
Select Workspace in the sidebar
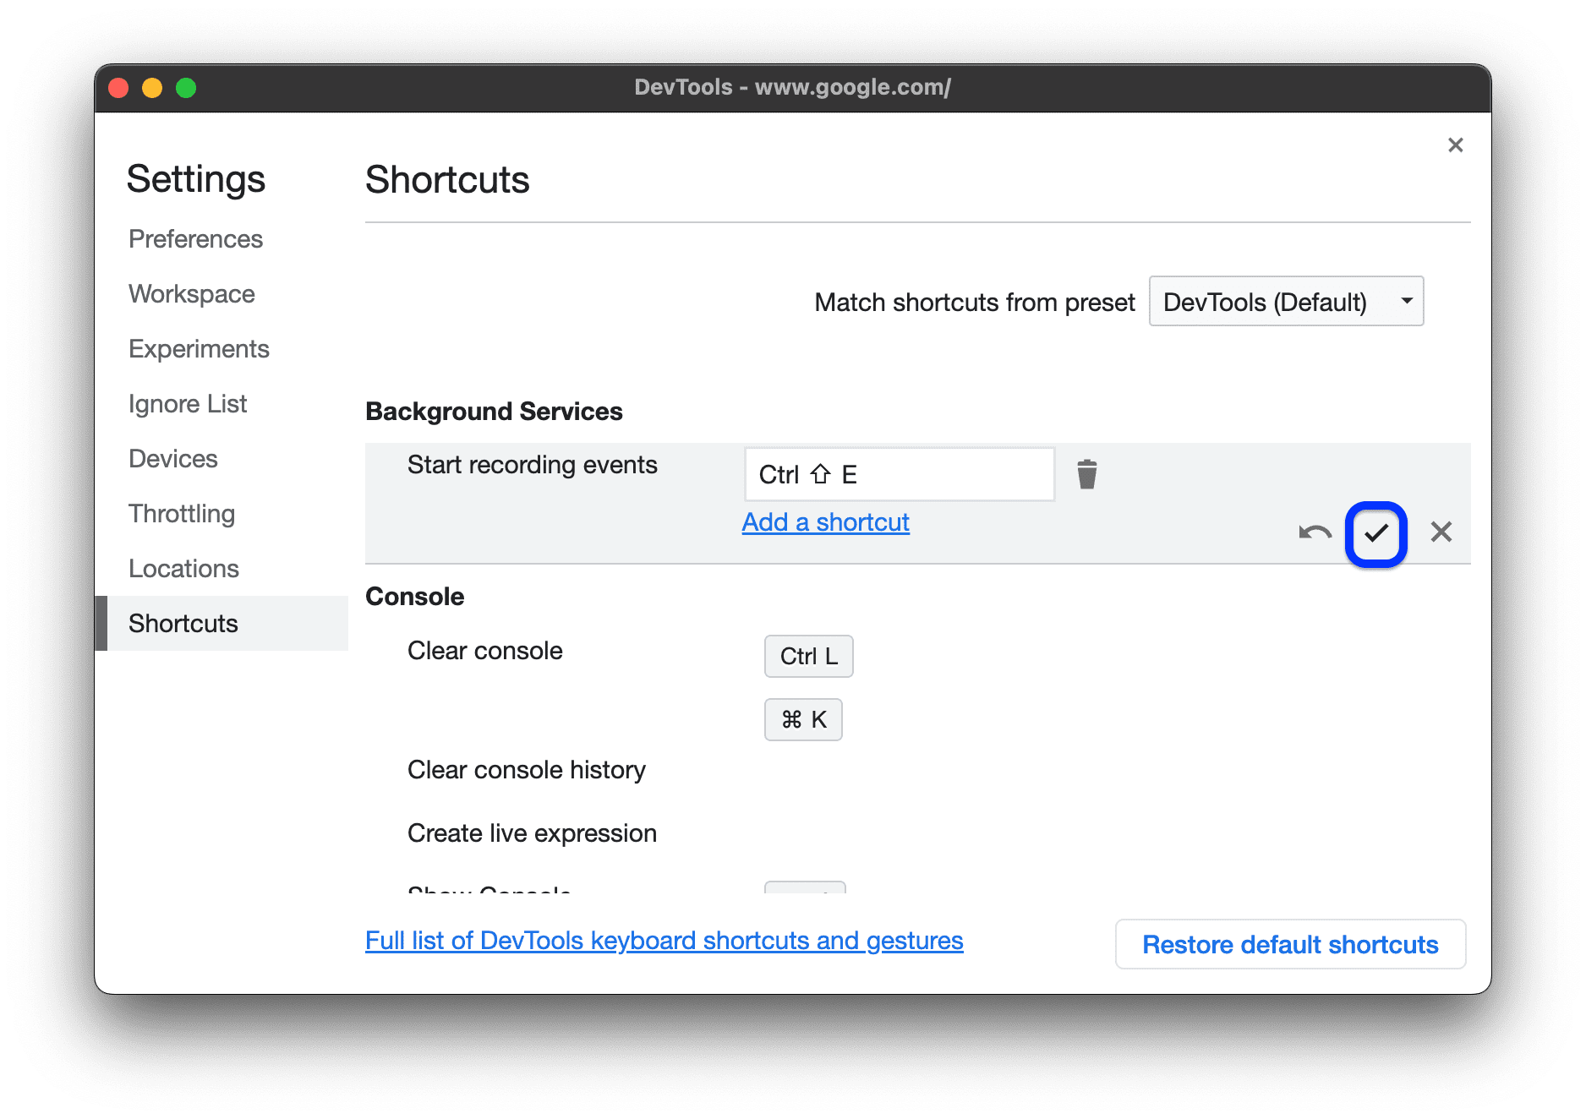[191, 293]
